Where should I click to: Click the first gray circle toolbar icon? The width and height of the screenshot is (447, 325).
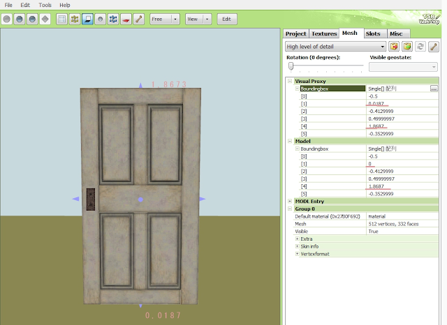click(6, 20)
